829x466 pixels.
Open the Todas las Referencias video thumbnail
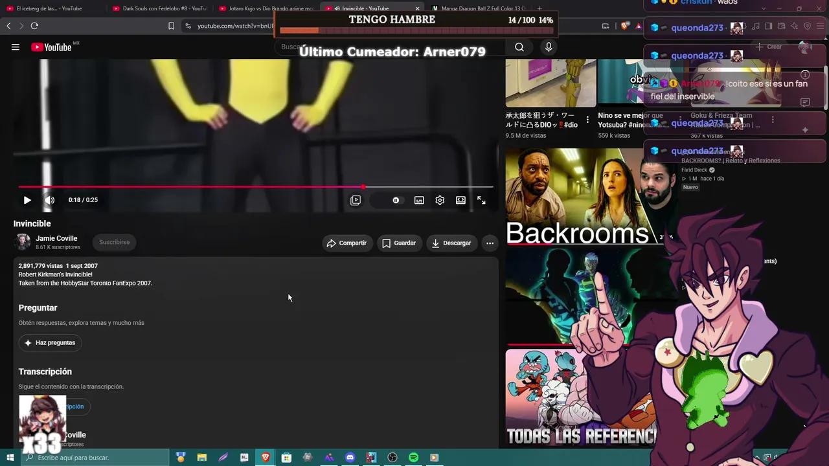[x=580, y=397]
